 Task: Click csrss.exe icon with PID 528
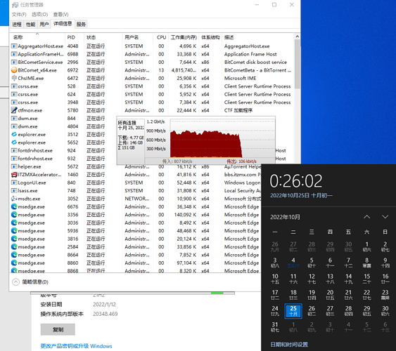14,86
